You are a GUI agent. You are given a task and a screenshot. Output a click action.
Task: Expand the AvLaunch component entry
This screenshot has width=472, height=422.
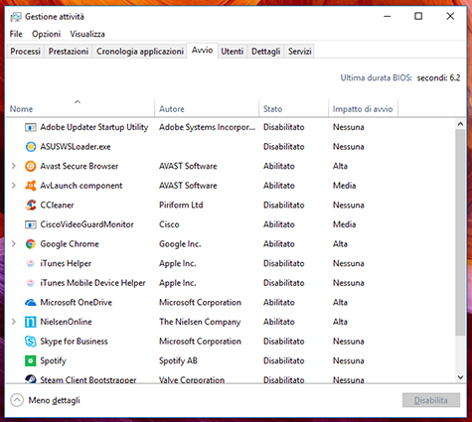click(14, 186)
